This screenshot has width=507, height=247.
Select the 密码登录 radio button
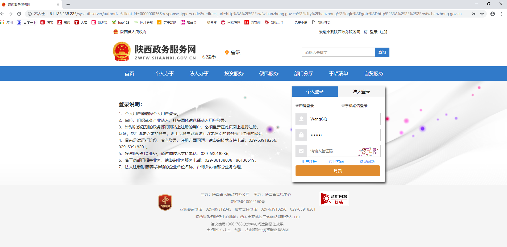pos(297,105)
